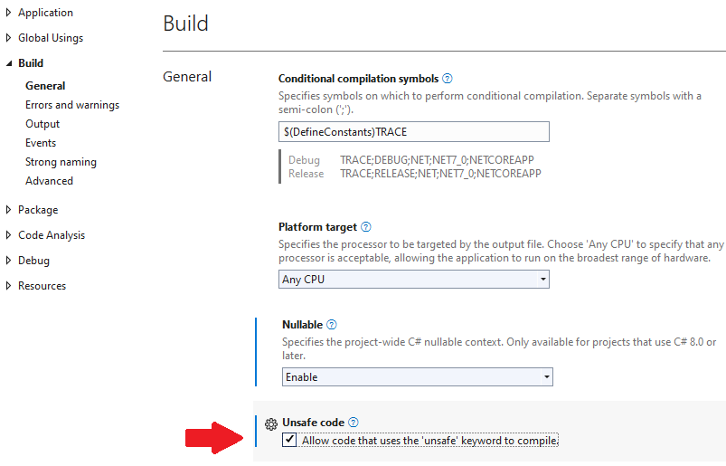The height and width of the screenshot is (466, 726).
Task: Expand the Code Analysis section
Action: point(8,235)
